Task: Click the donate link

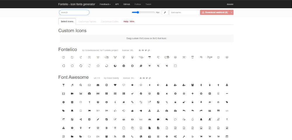Action: click(x=230, y=4)
